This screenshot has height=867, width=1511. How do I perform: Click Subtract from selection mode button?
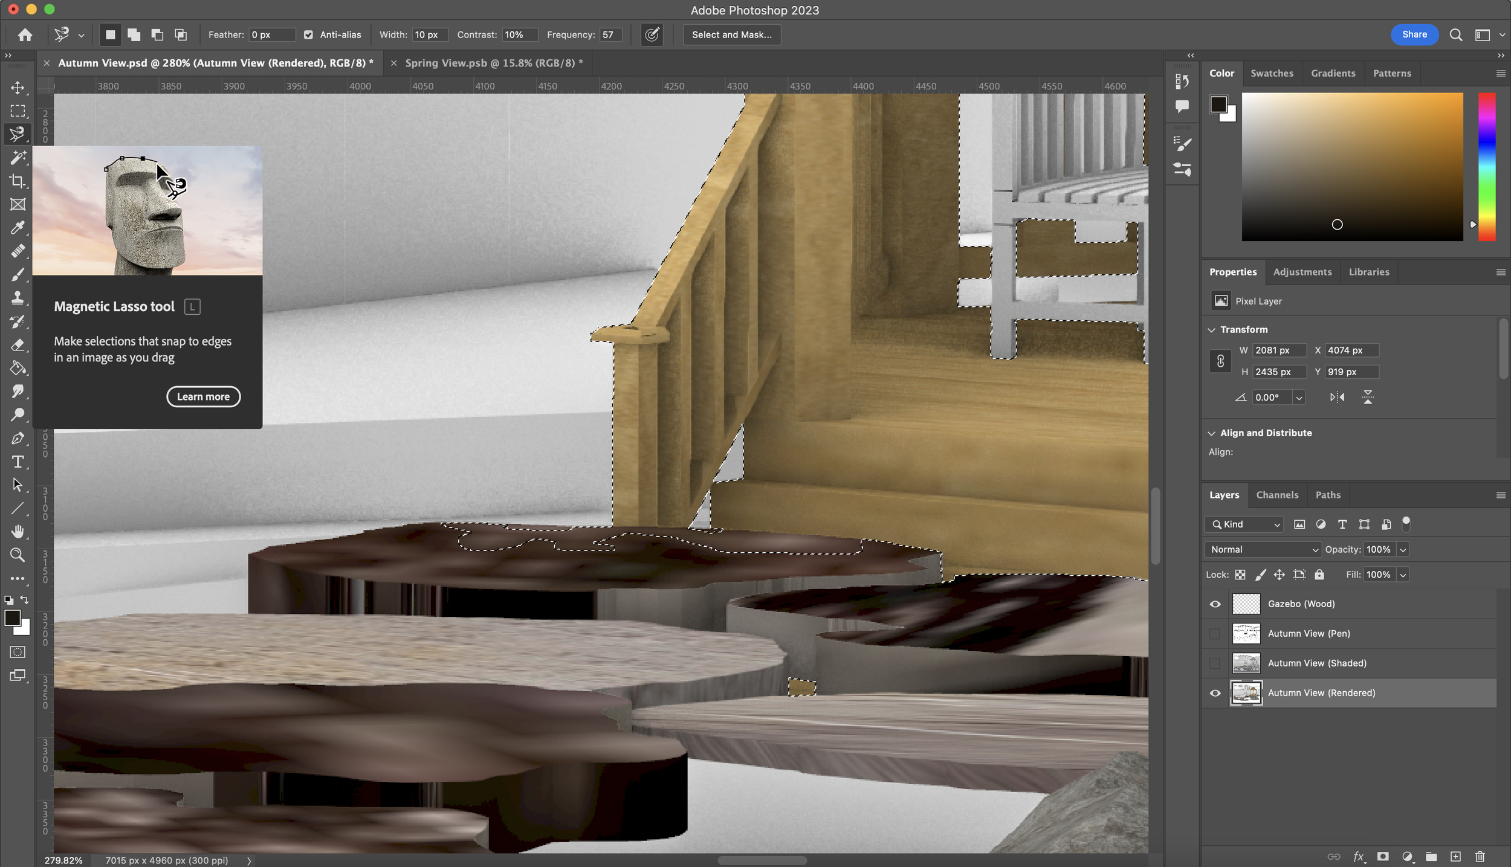coord(157,35)
